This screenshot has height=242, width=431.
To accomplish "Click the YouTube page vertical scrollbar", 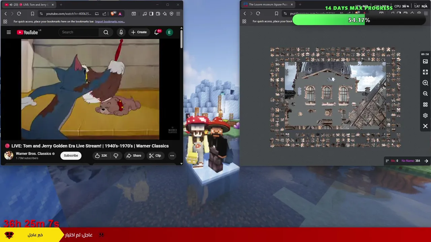I will pos(181,39).
